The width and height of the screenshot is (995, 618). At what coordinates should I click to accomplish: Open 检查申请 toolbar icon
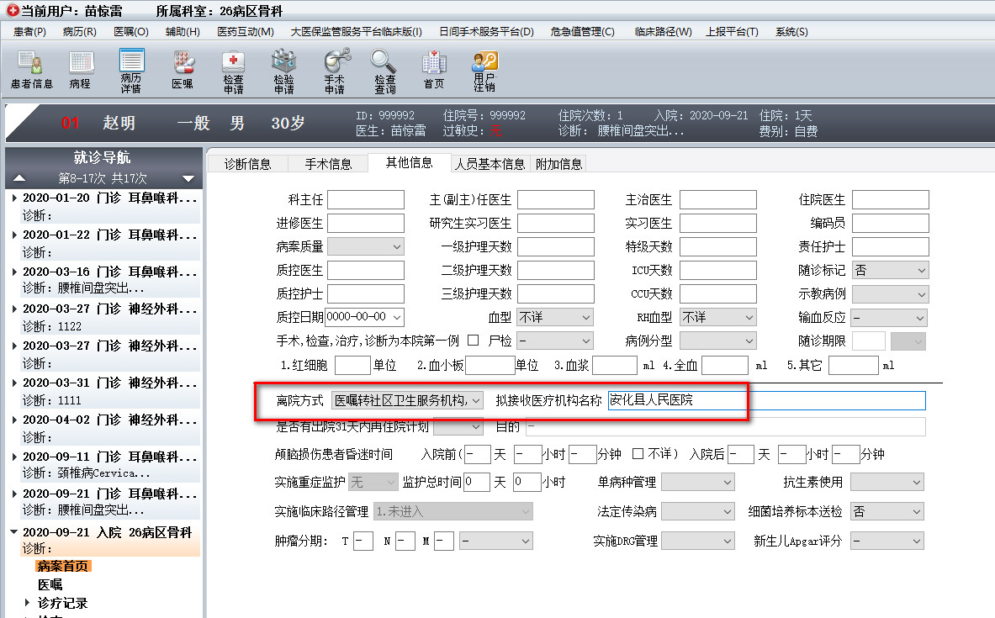(x=233, y=70)
